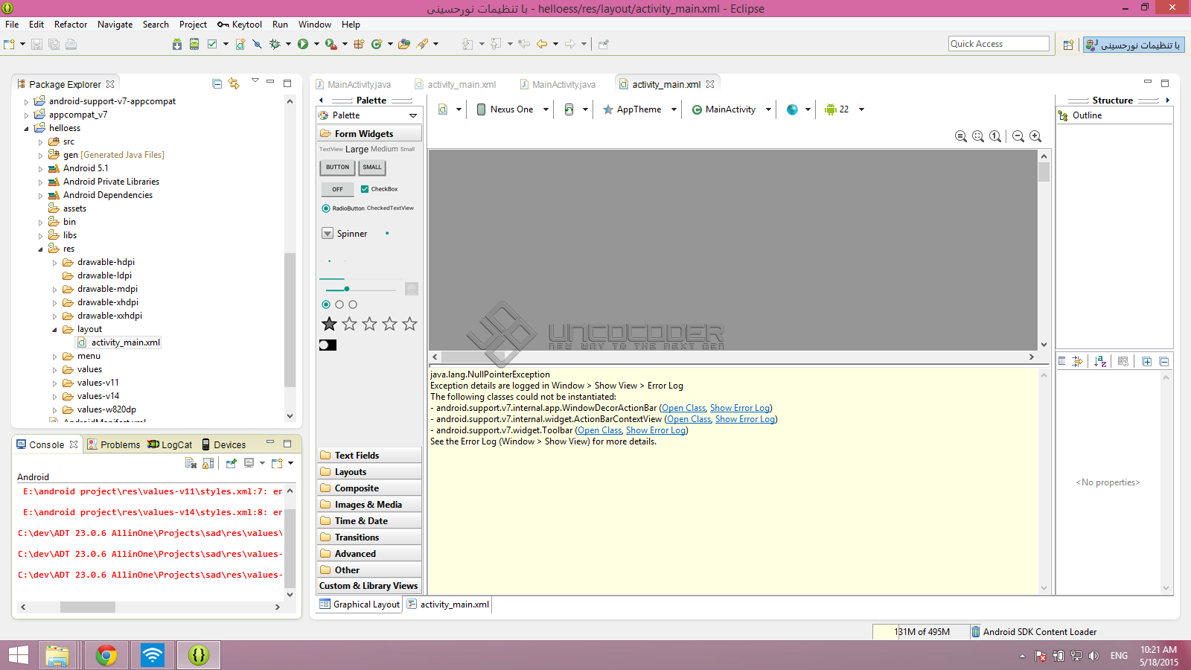Open the Android SDK Manager toolbar icon
The width and height of the screenshot is (1191, 670).
pos(177,44)
